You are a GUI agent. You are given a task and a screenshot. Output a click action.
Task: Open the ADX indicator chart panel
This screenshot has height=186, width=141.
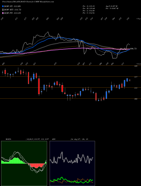point(72,163)
